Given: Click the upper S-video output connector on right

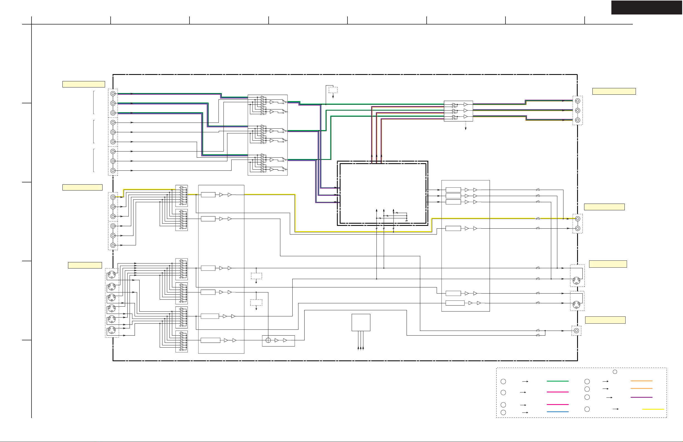Looking at the screenshot, I should [x=576, y=280].
